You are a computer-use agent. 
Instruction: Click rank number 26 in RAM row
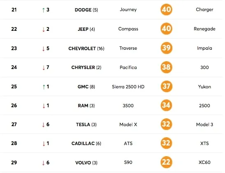pyautogui.click(x=14, y=106)
